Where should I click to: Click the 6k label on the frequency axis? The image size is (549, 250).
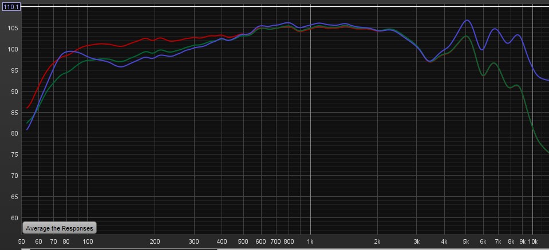483,241
